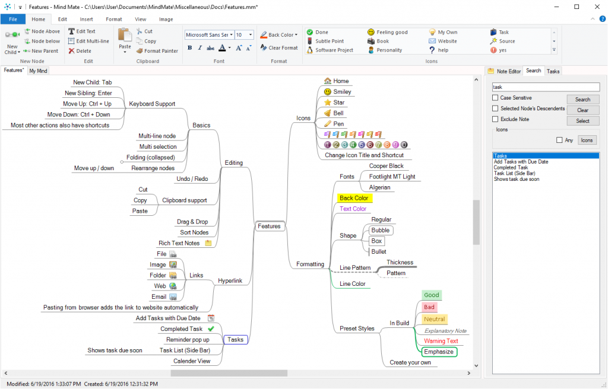Click the Search button
This screenshot has height=389, width=608.
pos(583,100)
